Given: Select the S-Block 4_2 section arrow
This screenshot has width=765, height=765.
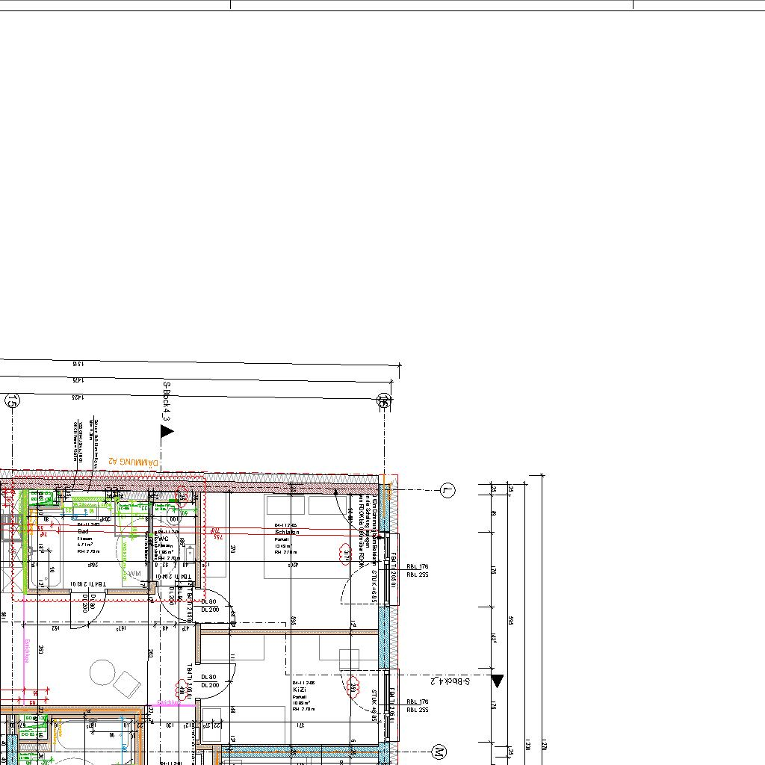Looking at the screenshot, I should click(497, 681).
